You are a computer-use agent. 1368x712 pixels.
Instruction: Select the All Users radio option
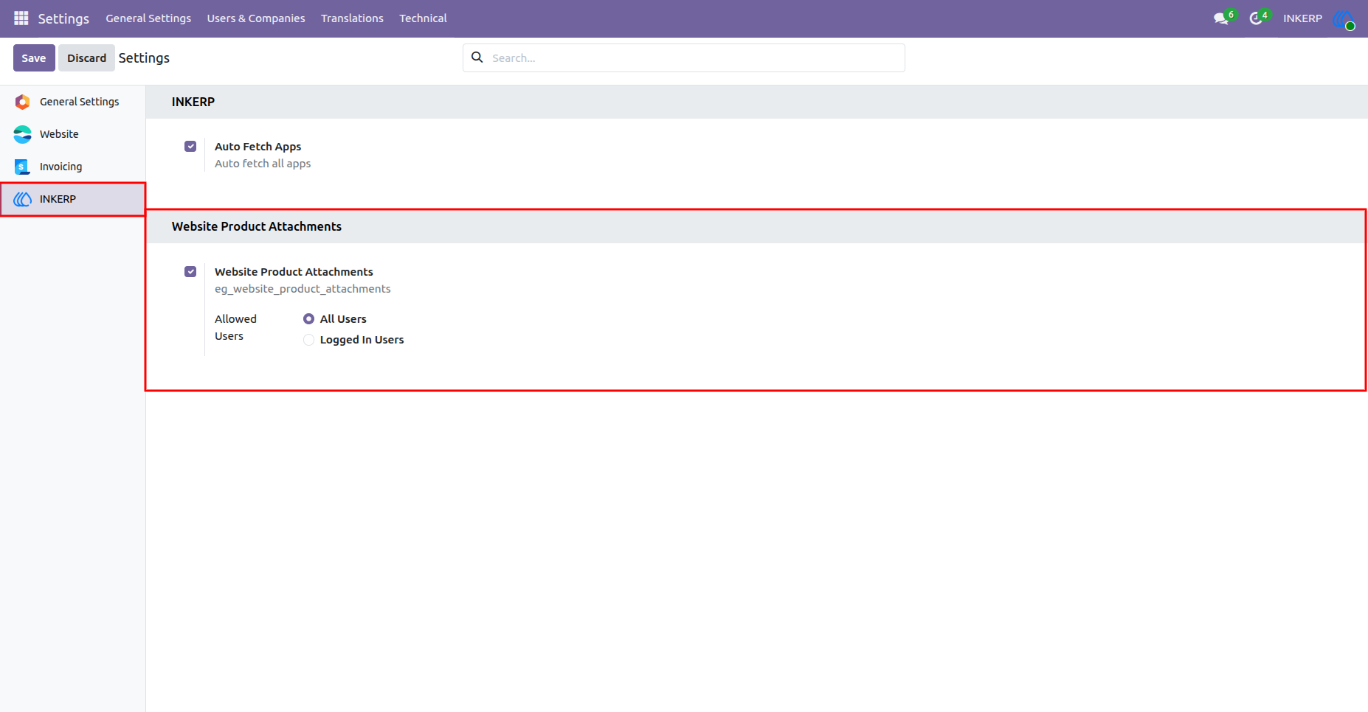pyautogui.click(x=308, y=319)
